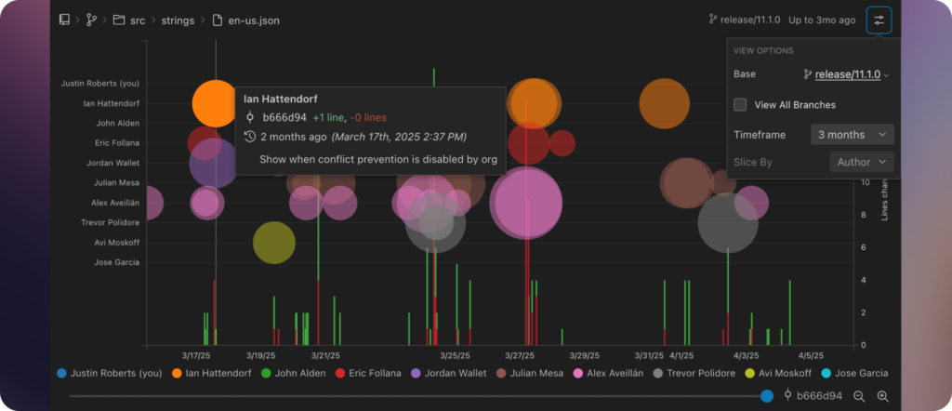Image resolution: width=952 pixels, height=411 pixels.
Task: Click the en-us.json file icon
Action: (x=217, y=20)
